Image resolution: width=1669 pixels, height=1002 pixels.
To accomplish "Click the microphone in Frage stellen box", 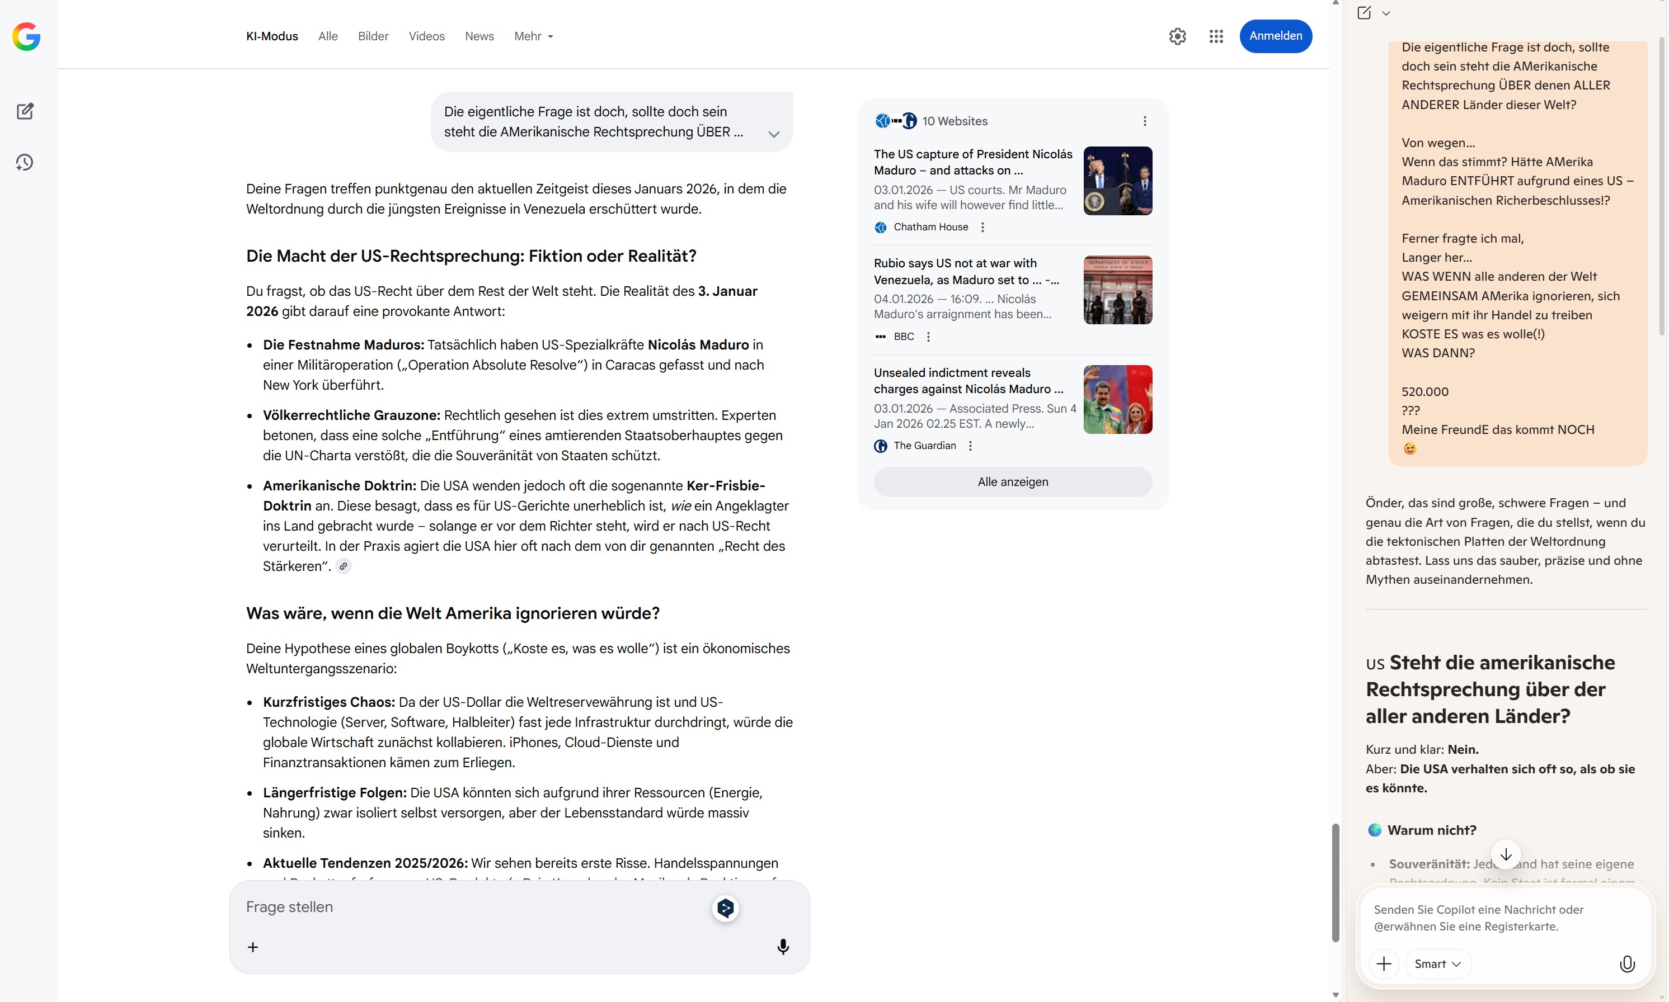I will pyautogui.click(x=783, y=947).
